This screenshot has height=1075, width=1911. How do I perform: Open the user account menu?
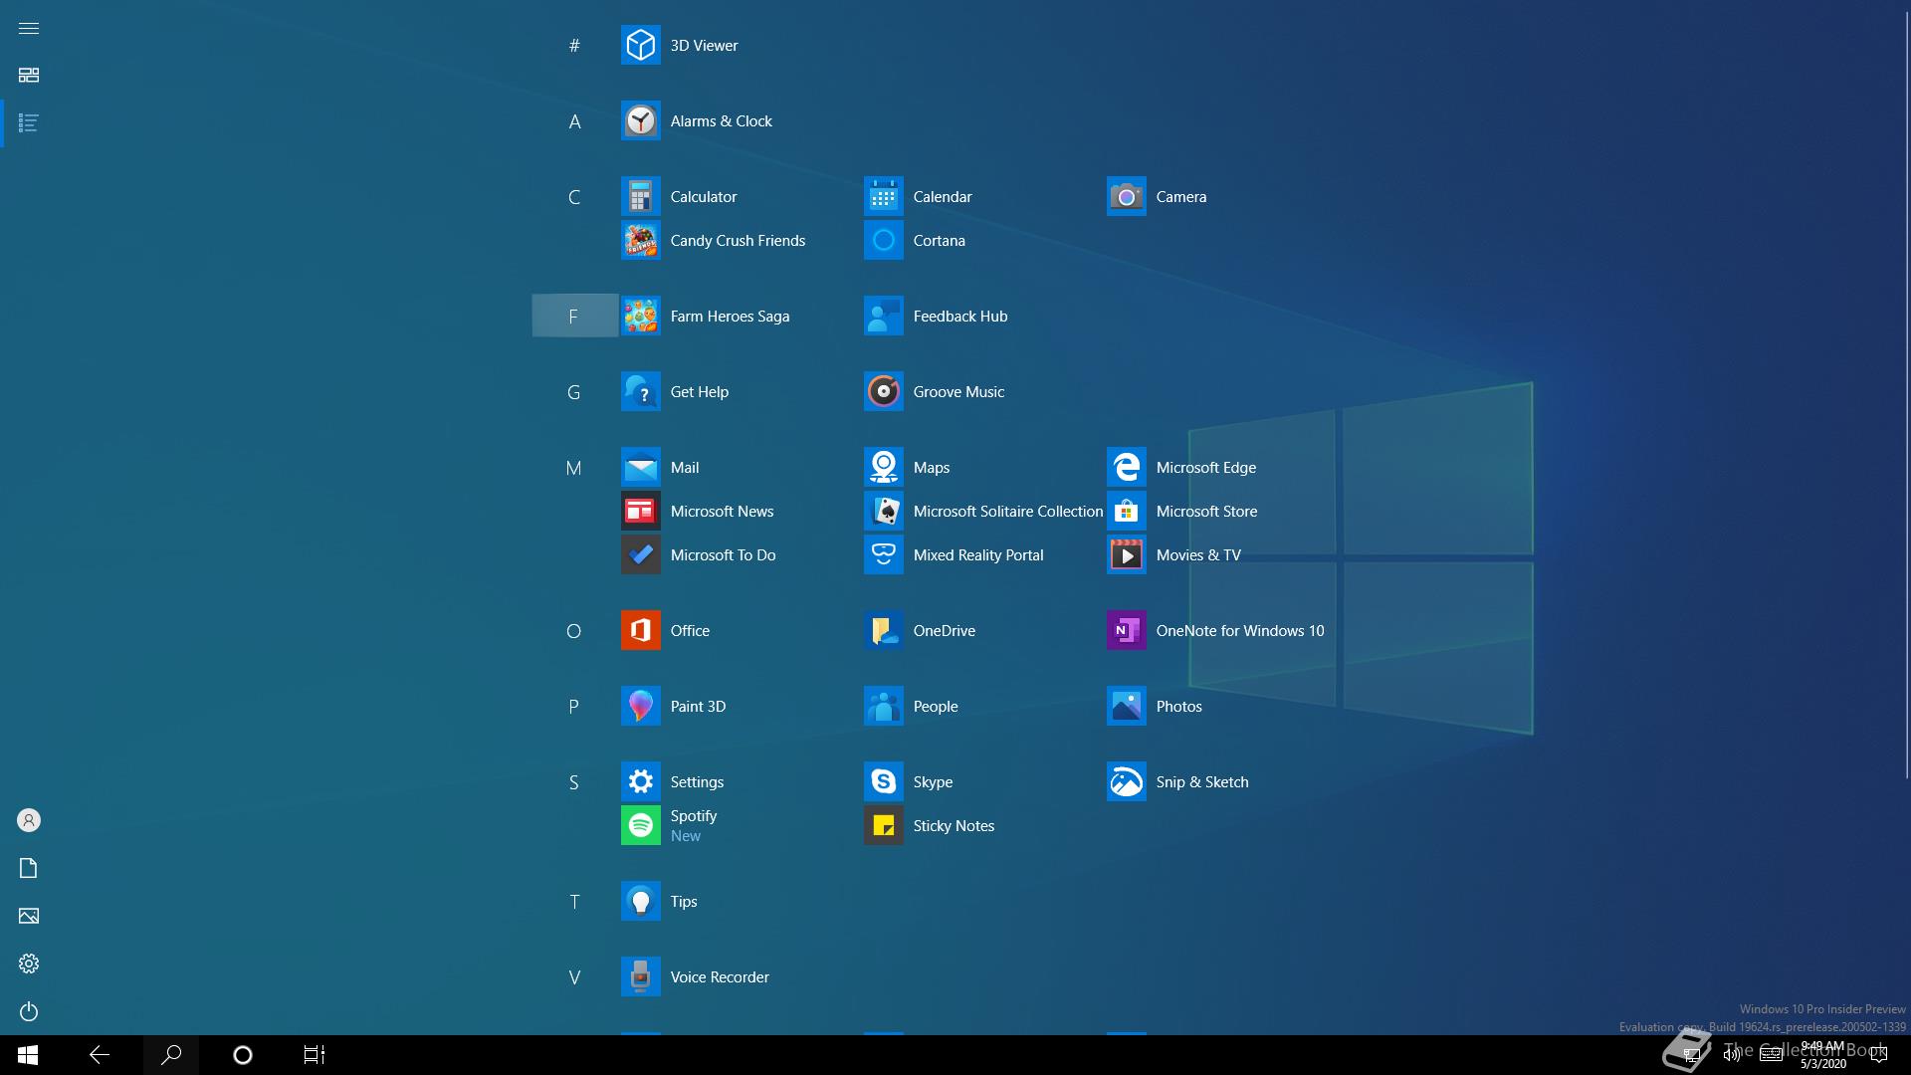point(29,820)
